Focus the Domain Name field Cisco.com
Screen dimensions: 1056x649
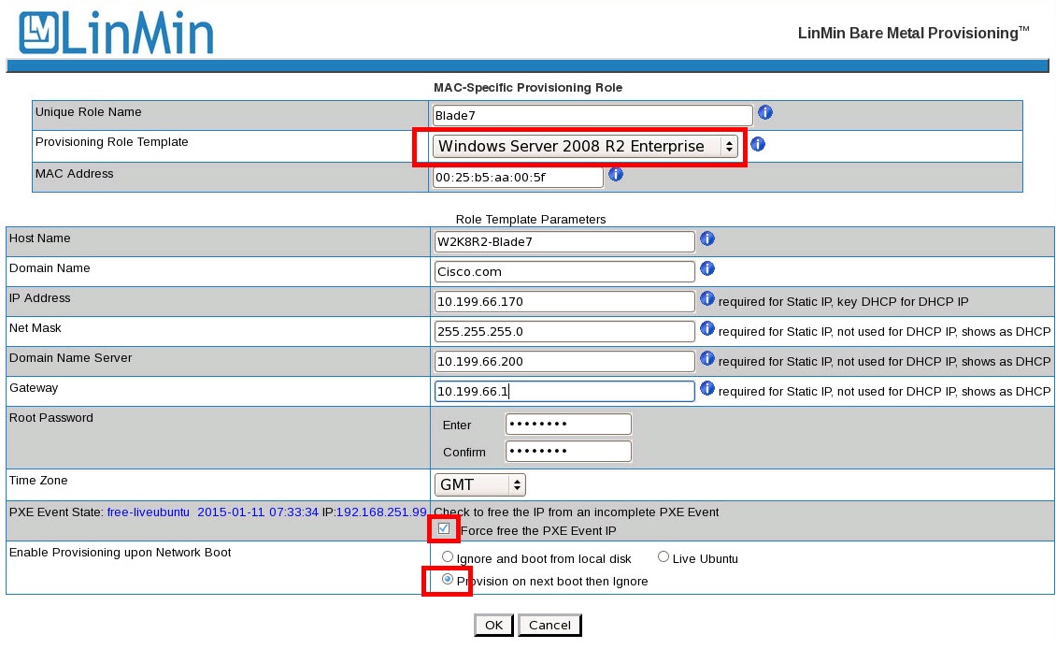564,271
